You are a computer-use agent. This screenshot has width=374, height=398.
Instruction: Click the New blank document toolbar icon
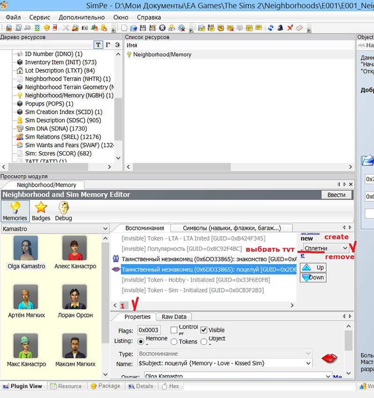(124, 28)
